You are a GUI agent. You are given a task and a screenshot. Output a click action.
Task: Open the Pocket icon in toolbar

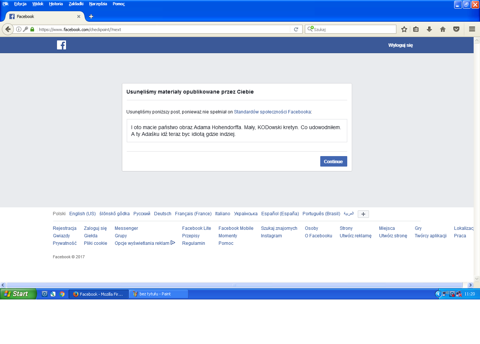pos(456,29)
